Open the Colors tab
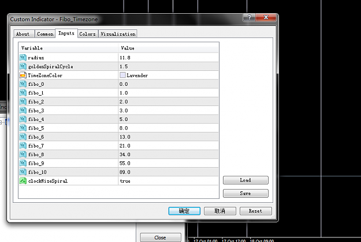The image size is (361, 242). click(x=87, y=34)
